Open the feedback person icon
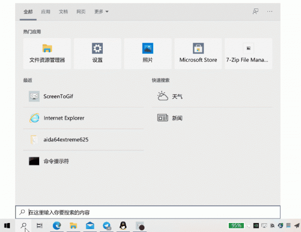 [x=255, y=12]
